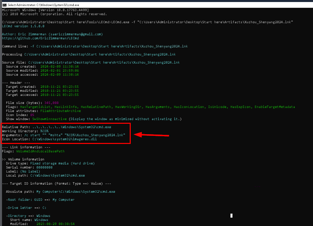Click the Label value '(No label)'
The height and width of the screenshot is (226, 313).
(x=30, y=172)
